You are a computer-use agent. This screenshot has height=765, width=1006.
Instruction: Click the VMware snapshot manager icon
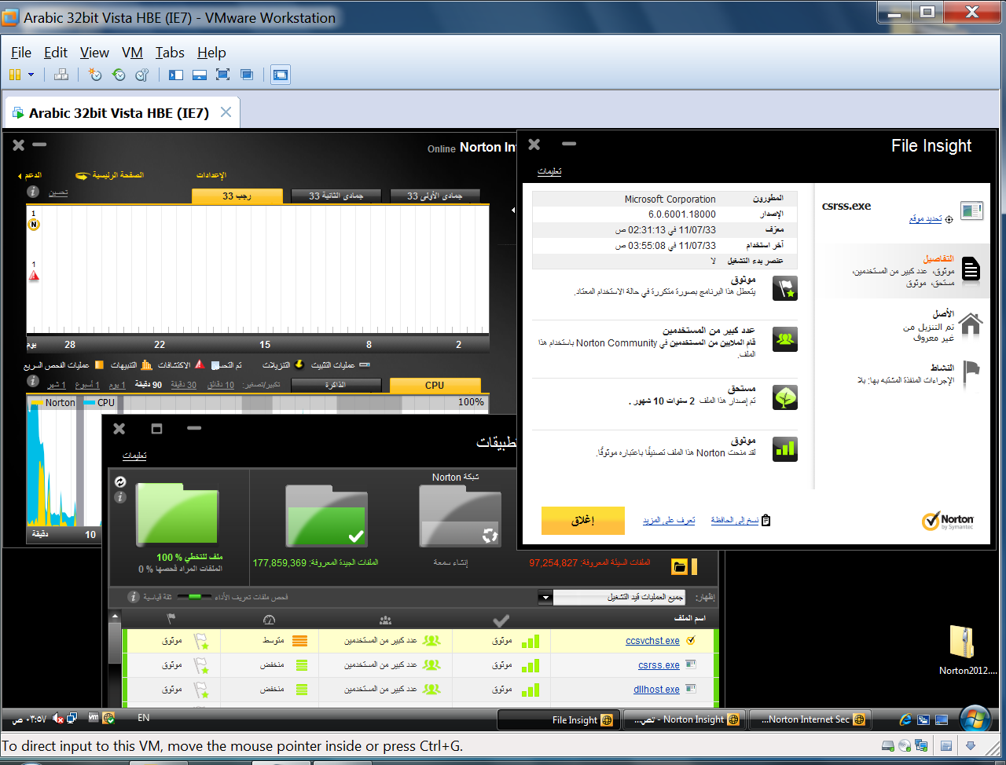tap(142, 75)
